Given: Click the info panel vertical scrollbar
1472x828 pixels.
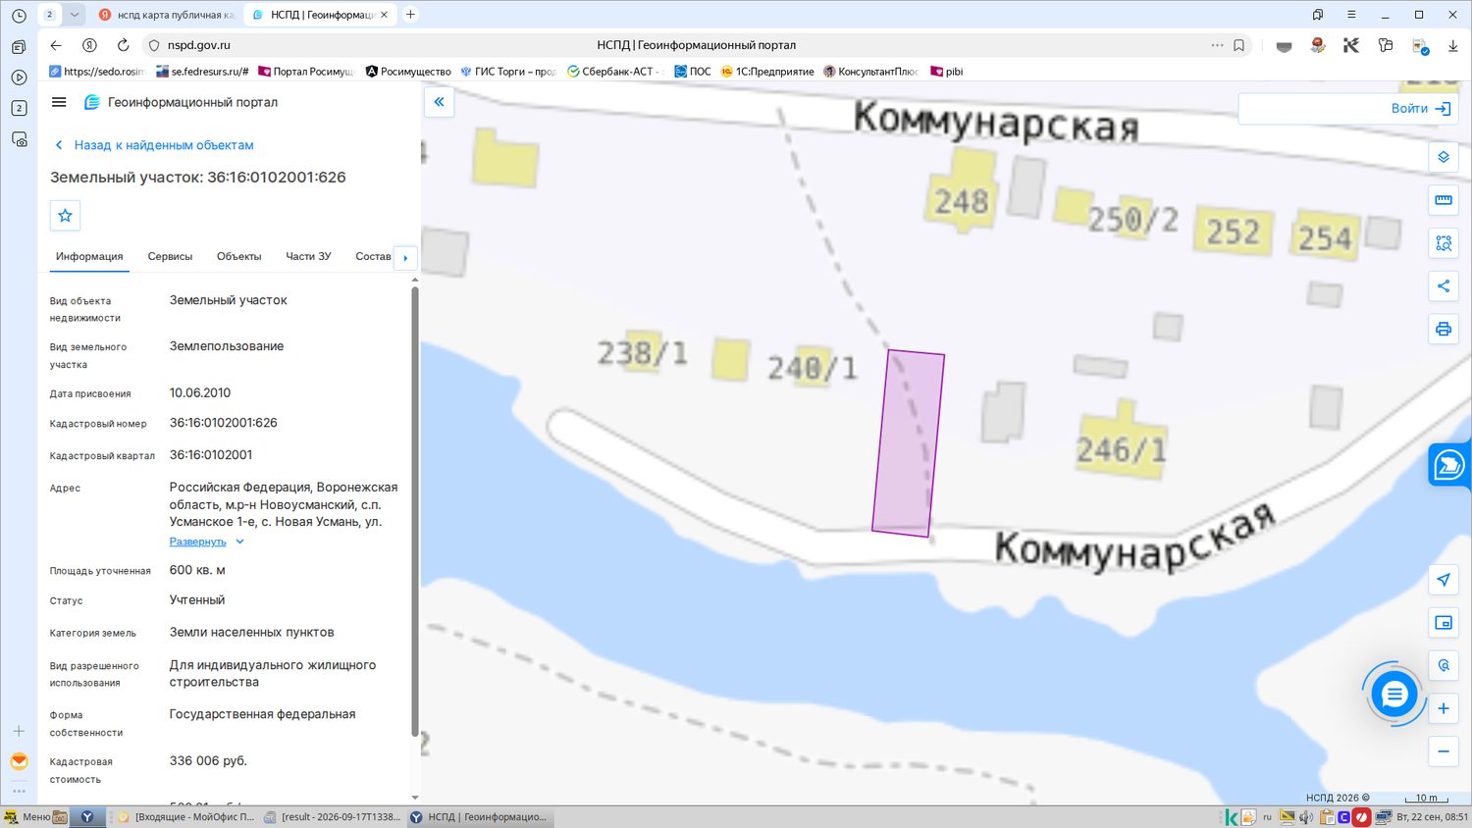Looking at the screenshot, I should pyautogui.click(x=415, y=510).
